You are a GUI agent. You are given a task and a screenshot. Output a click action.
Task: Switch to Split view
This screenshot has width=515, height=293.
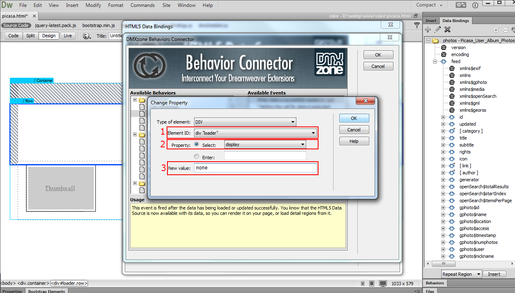click(x=30, y=36)
